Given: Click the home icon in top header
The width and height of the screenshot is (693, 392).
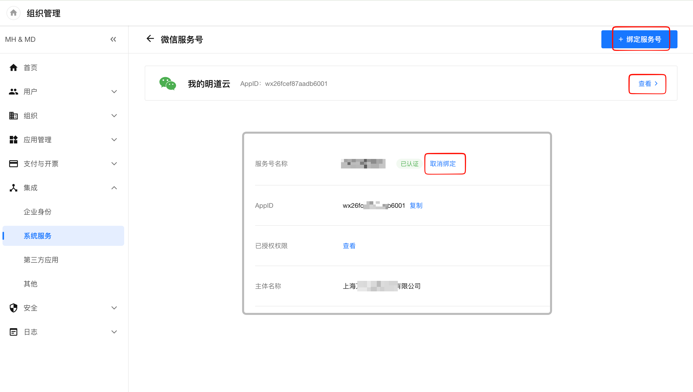Looking at the screenshot, I should click(14, 13).
